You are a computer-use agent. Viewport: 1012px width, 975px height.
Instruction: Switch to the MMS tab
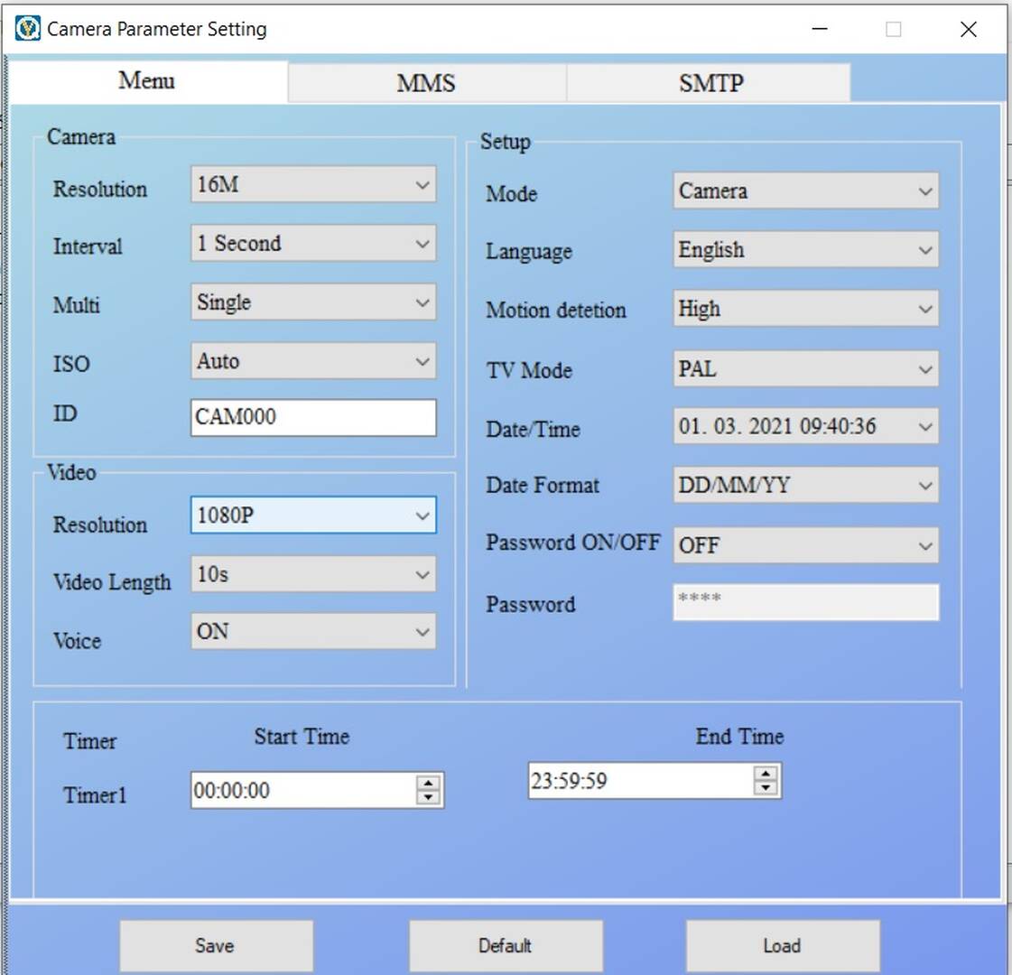click(426, 83)
